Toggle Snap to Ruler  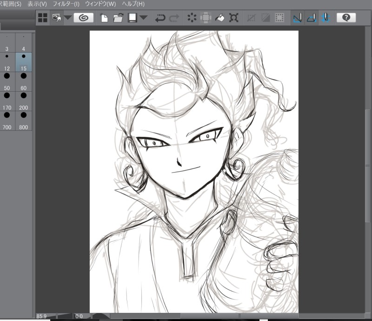click(298, 18)
